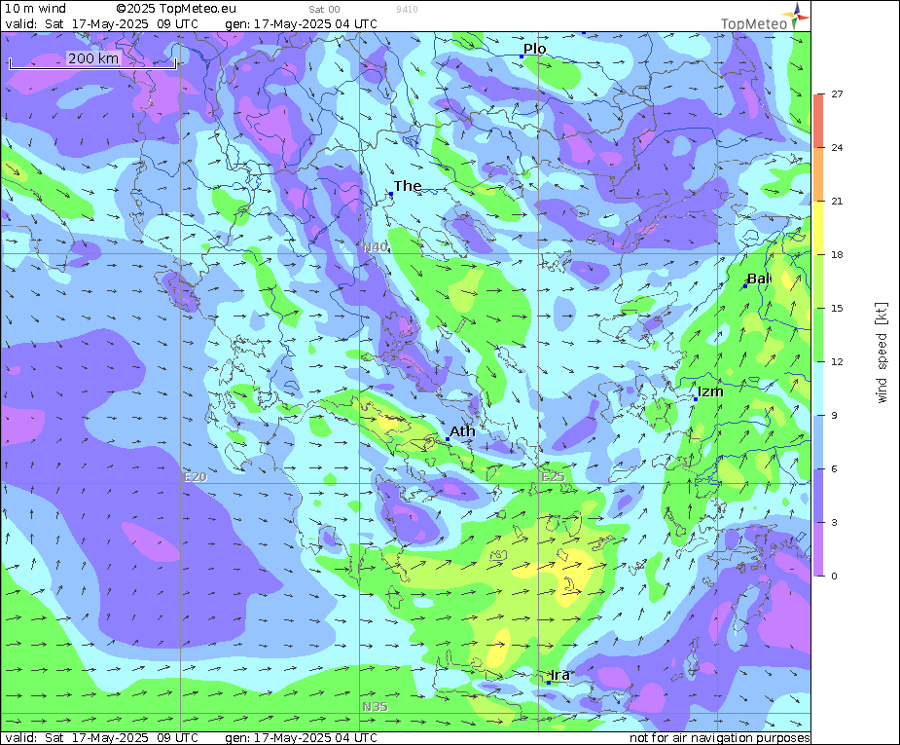This screenshot has height=745, width=900.
Task: Click the 'wind speed [kt]' legend title
Action: (x=882, y=353)
